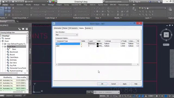Open the 1:1000 annotation scale dropdown
174x98 pixels.
click(x=151, y=96)
